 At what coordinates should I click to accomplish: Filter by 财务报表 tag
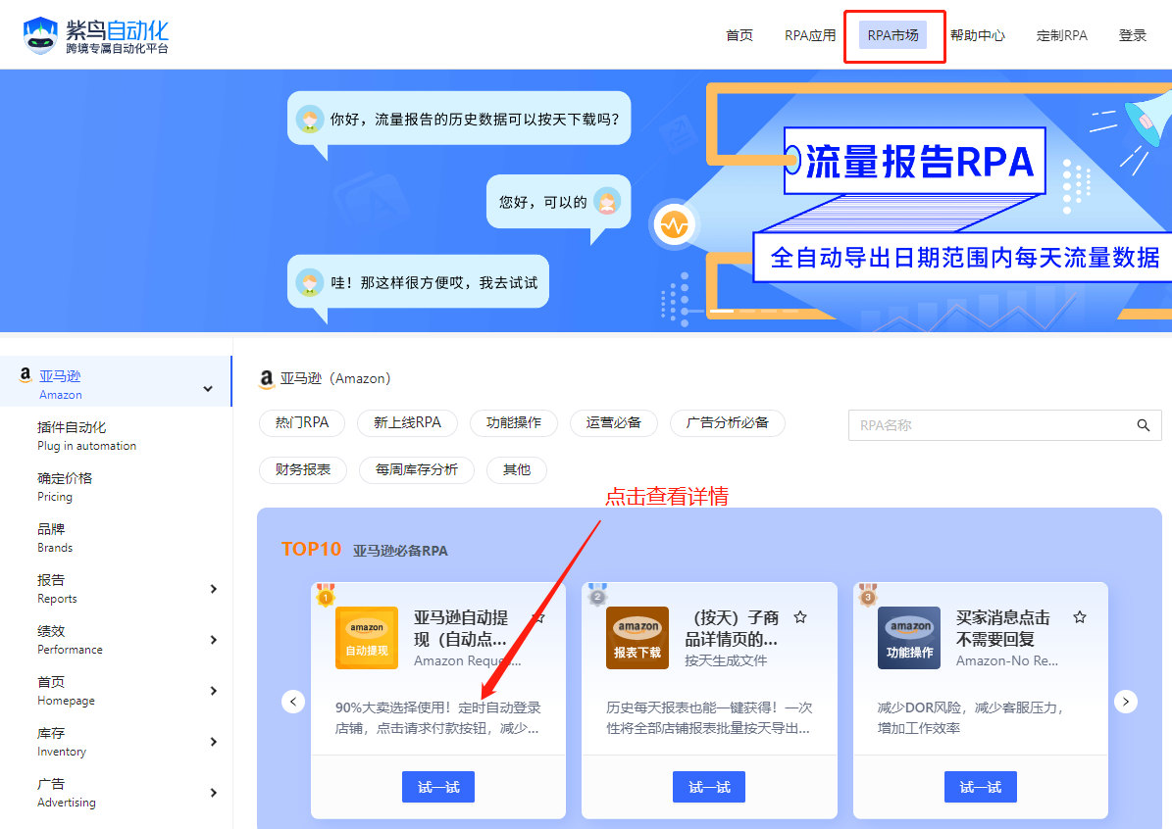pyautogui.click(x=303, y=469)
